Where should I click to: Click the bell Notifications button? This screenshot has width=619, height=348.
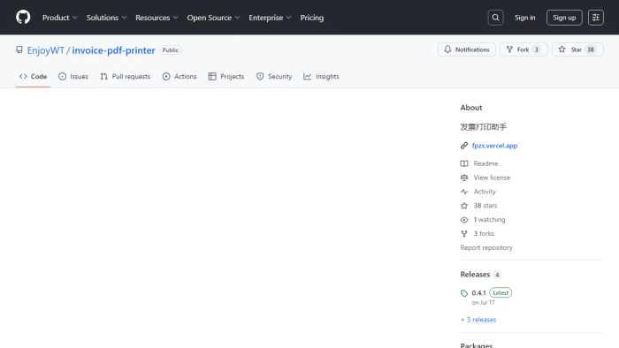(x=467, y=49)
